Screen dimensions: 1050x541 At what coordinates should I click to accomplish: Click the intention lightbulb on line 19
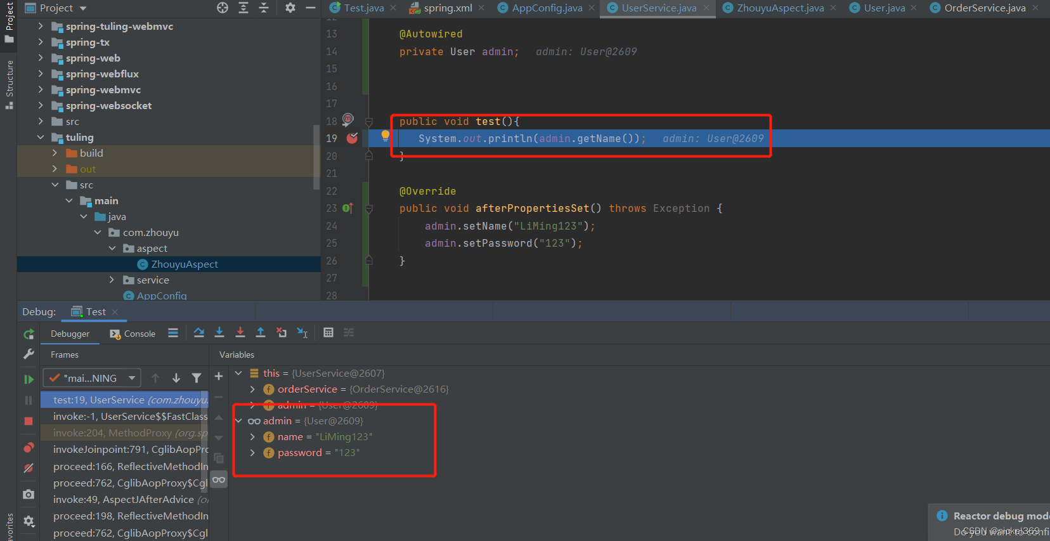click(385, 135)
